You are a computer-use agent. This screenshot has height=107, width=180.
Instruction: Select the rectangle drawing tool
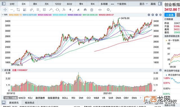coord(18,10)
